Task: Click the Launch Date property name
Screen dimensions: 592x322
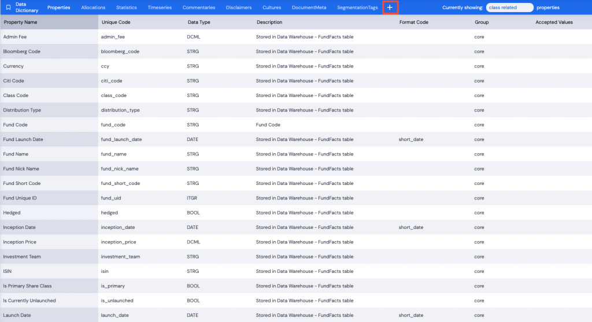Action: (17, 315)
